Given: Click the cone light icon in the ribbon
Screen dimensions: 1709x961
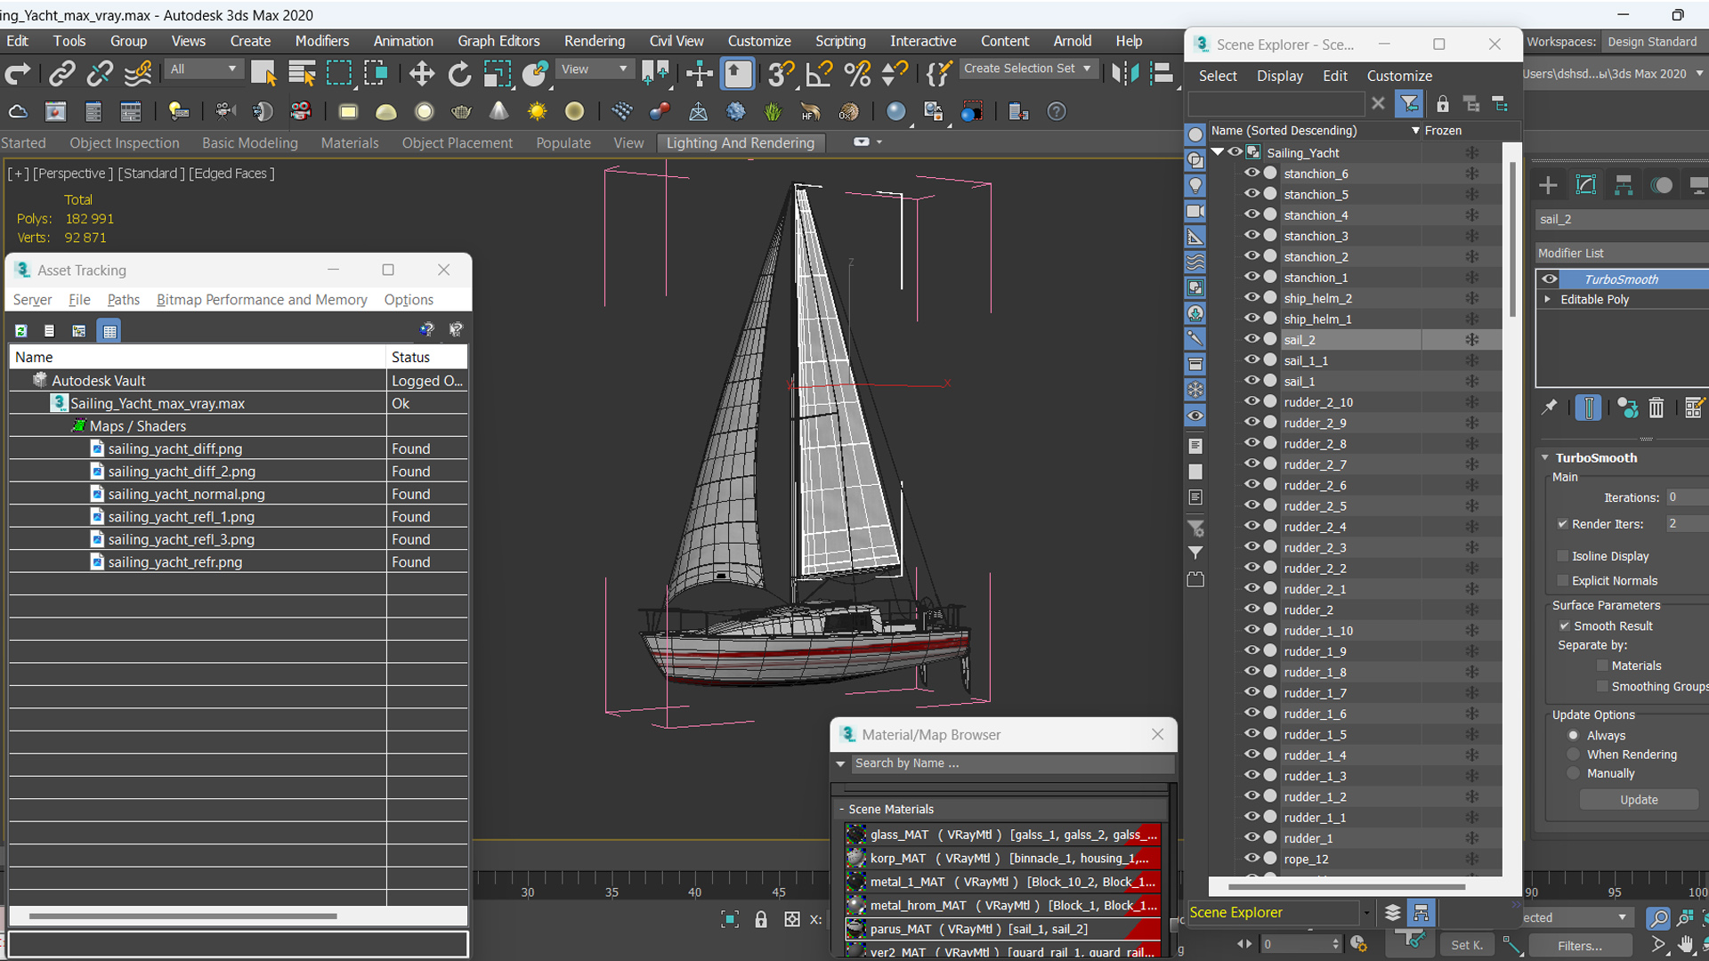Looking at the screenshot, I should [499, 111].
